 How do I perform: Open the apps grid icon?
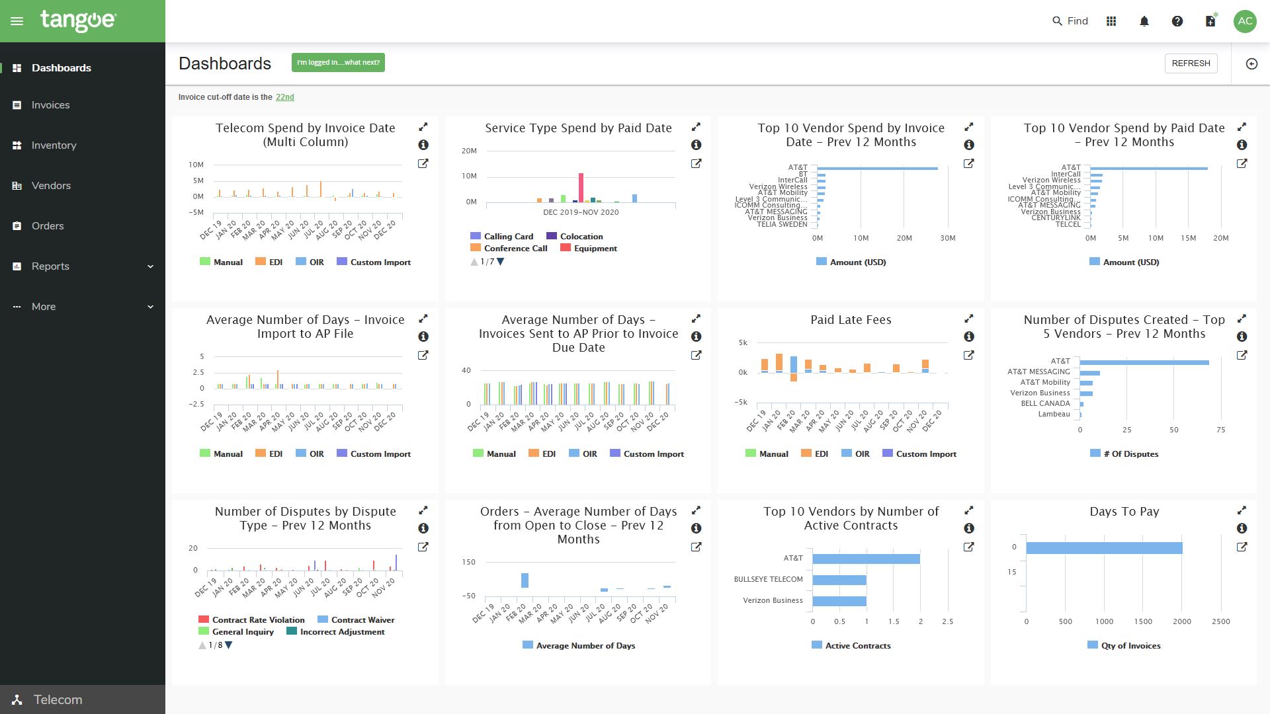point(1111,21)
